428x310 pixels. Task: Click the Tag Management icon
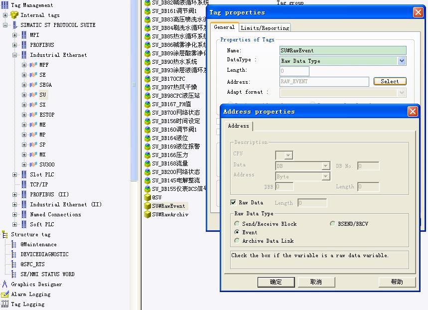point(4,5)
